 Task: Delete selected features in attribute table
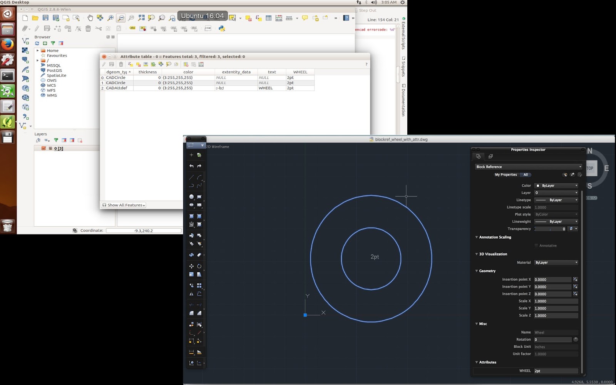121,64
